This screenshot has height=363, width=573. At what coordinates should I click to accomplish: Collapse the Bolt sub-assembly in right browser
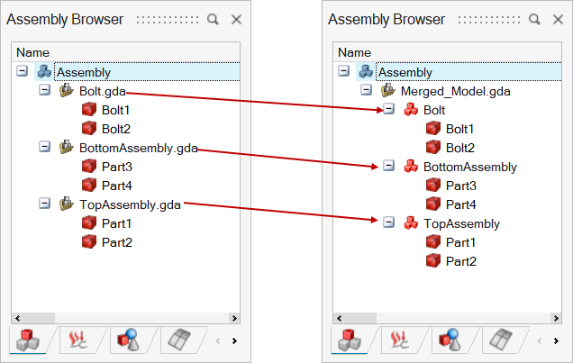(x=389, y=108)
